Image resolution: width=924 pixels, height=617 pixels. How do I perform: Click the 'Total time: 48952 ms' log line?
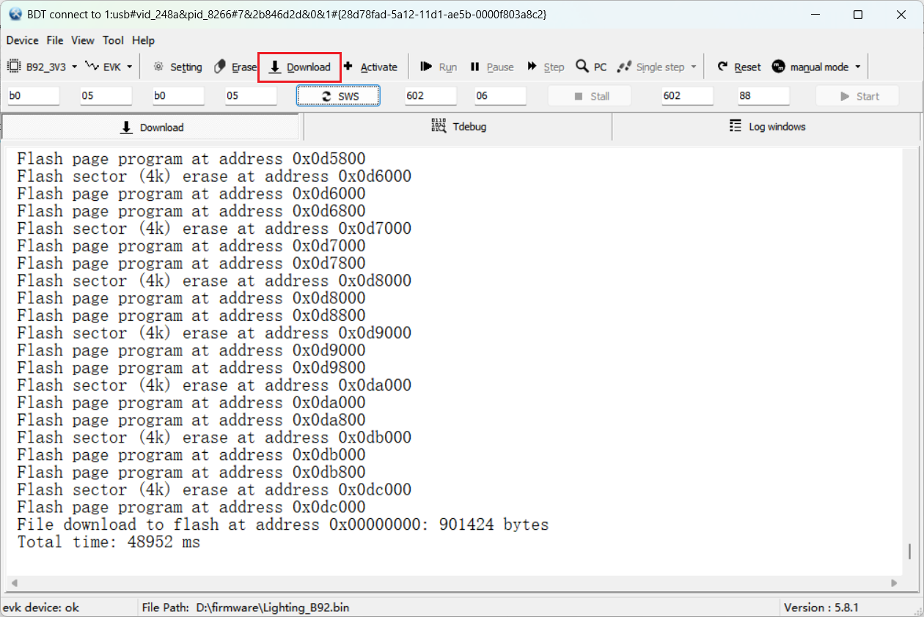pyautogui.click(x=109, y=542)
